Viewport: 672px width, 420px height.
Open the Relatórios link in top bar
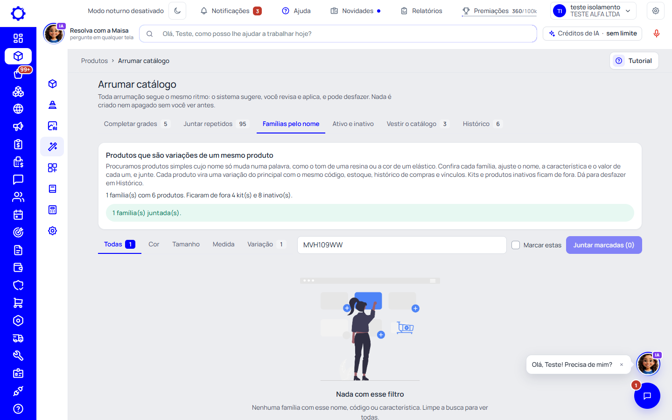421,11
